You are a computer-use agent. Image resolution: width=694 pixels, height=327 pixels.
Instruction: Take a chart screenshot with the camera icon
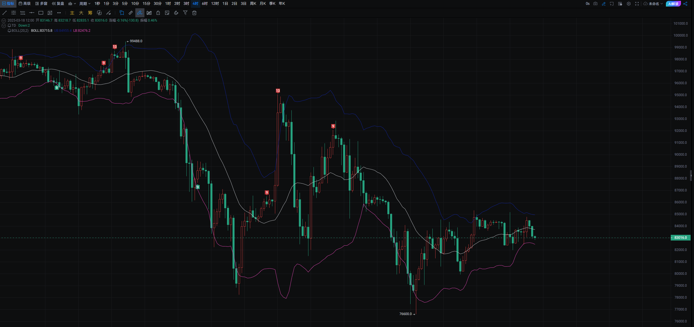(x=596, y=4)
